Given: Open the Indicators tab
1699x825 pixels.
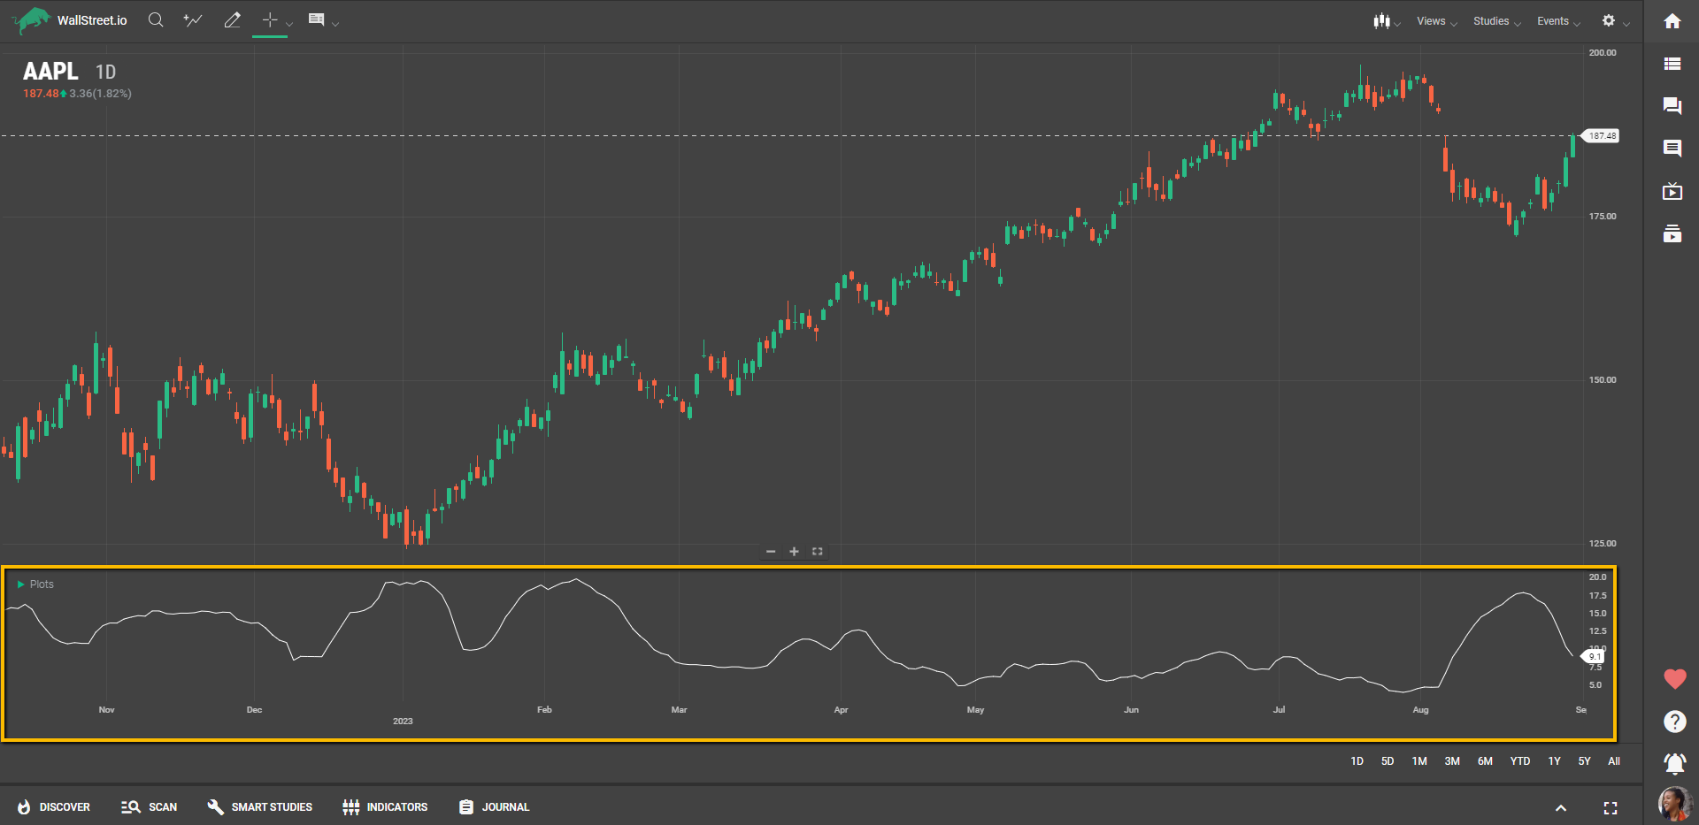Looking at the screenshot, I should [x=385, y=807].
